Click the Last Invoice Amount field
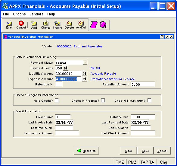The image size is (177, 166). [x=67, y=133]
